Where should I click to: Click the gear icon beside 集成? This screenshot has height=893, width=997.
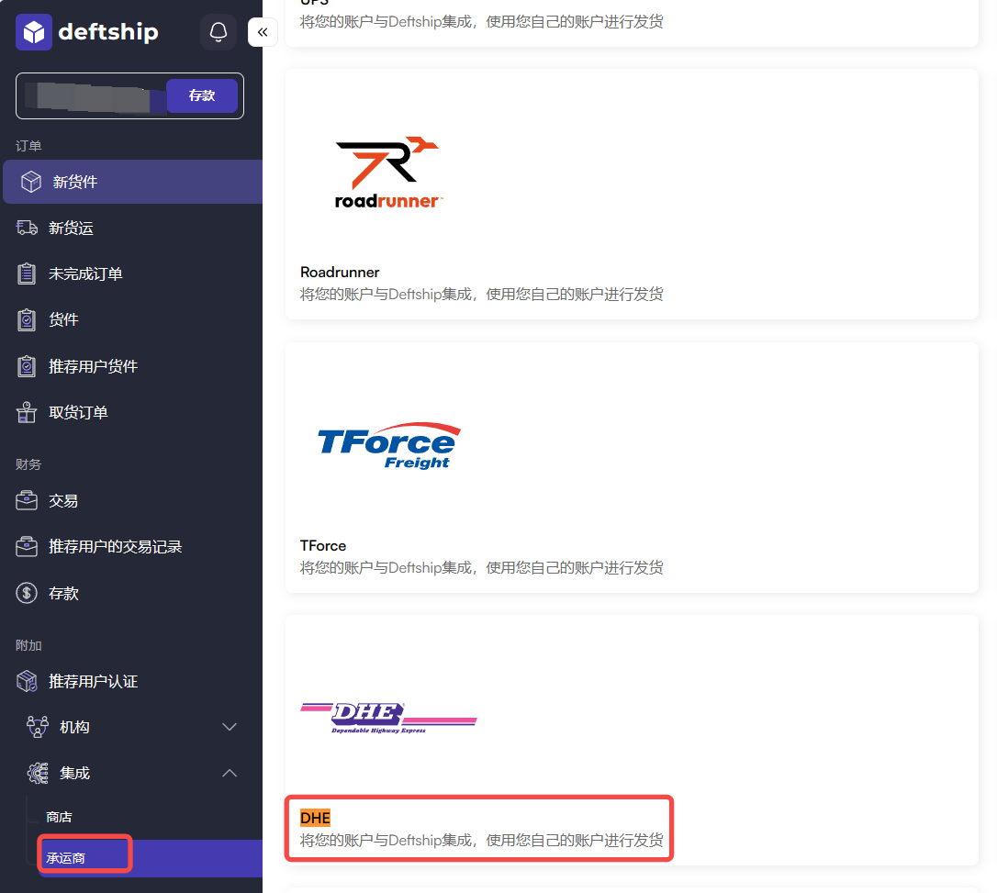tap(38, 773)
